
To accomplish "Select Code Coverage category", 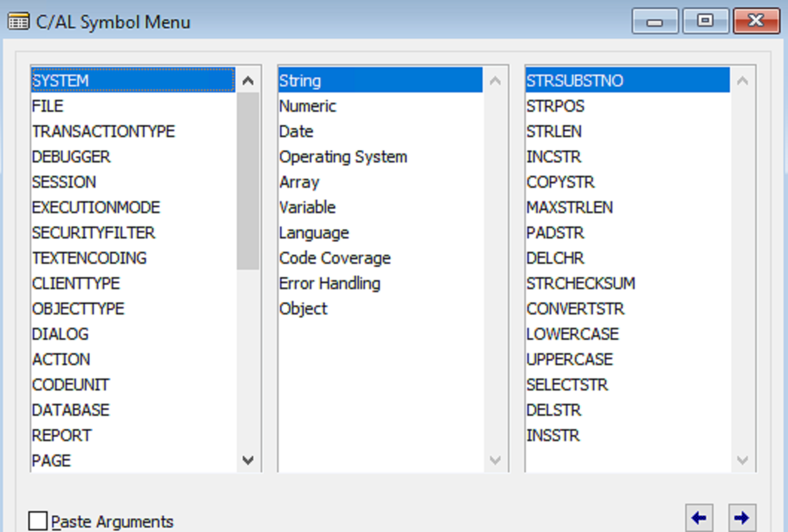I will coord(380,258).
